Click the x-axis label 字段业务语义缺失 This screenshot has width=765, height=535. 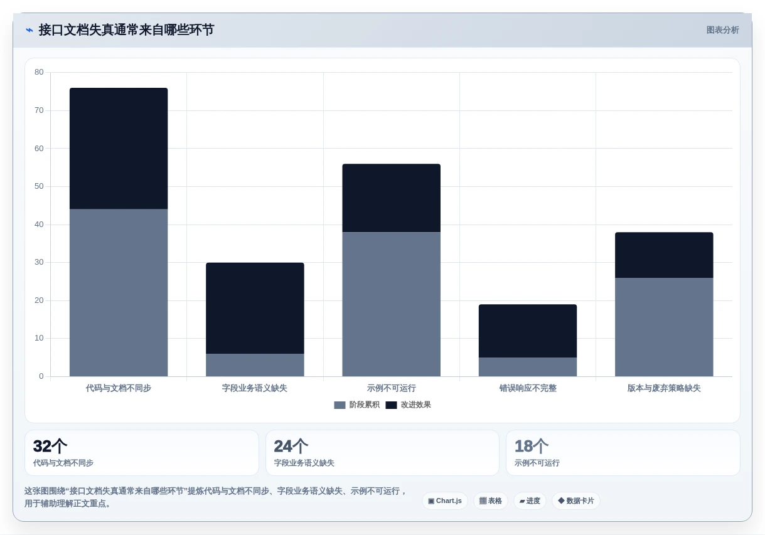tap(255, 388)
